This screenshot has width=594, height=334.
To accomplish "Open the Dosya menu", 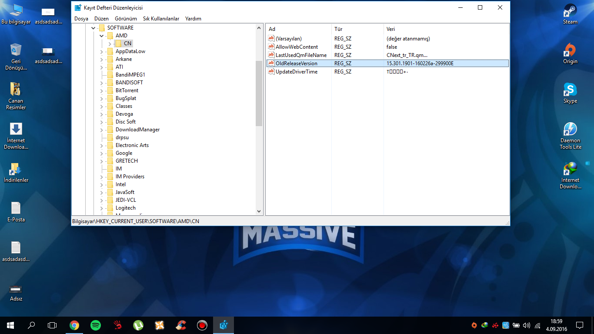I will tap(81, 19).
